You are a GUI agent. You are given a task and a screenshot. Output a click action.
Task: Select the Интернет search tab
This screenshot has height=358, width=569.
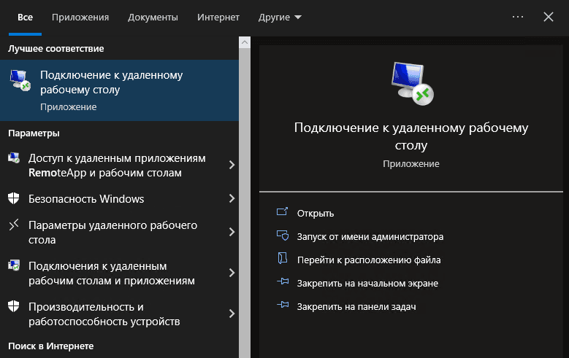(218, 17)
